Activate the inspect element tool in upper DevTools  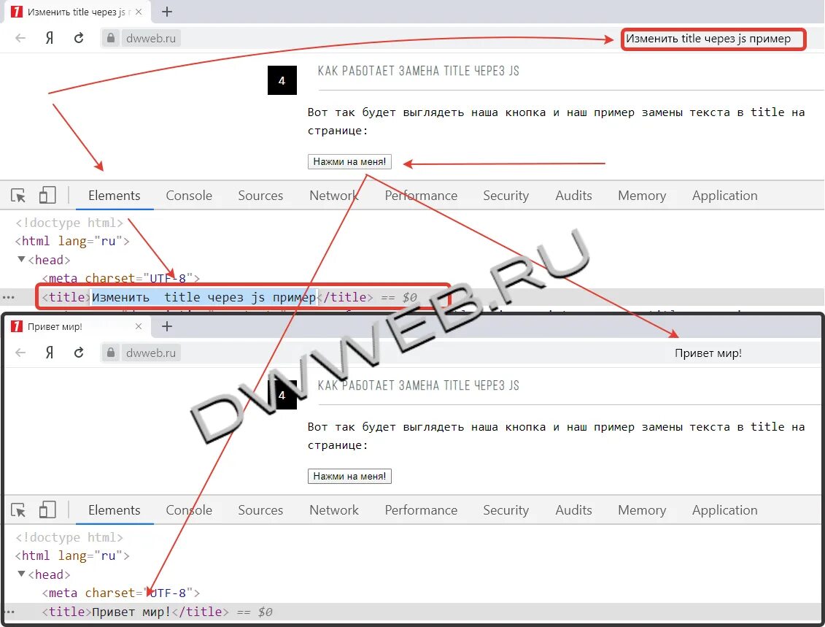(18, 196)
